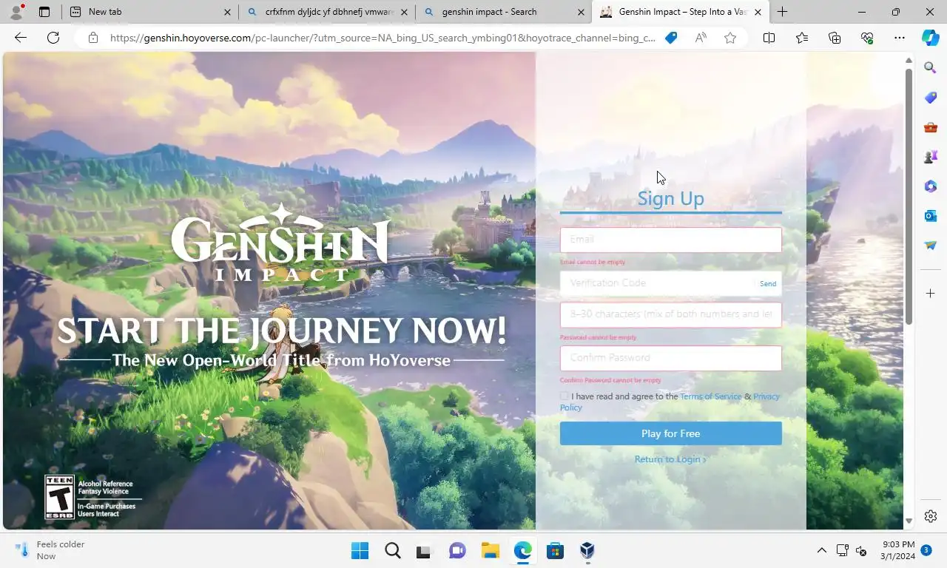Viewport: 947px width, 568px height.
Task: Show hidden system tray icons
Action: tap(821, 550)
